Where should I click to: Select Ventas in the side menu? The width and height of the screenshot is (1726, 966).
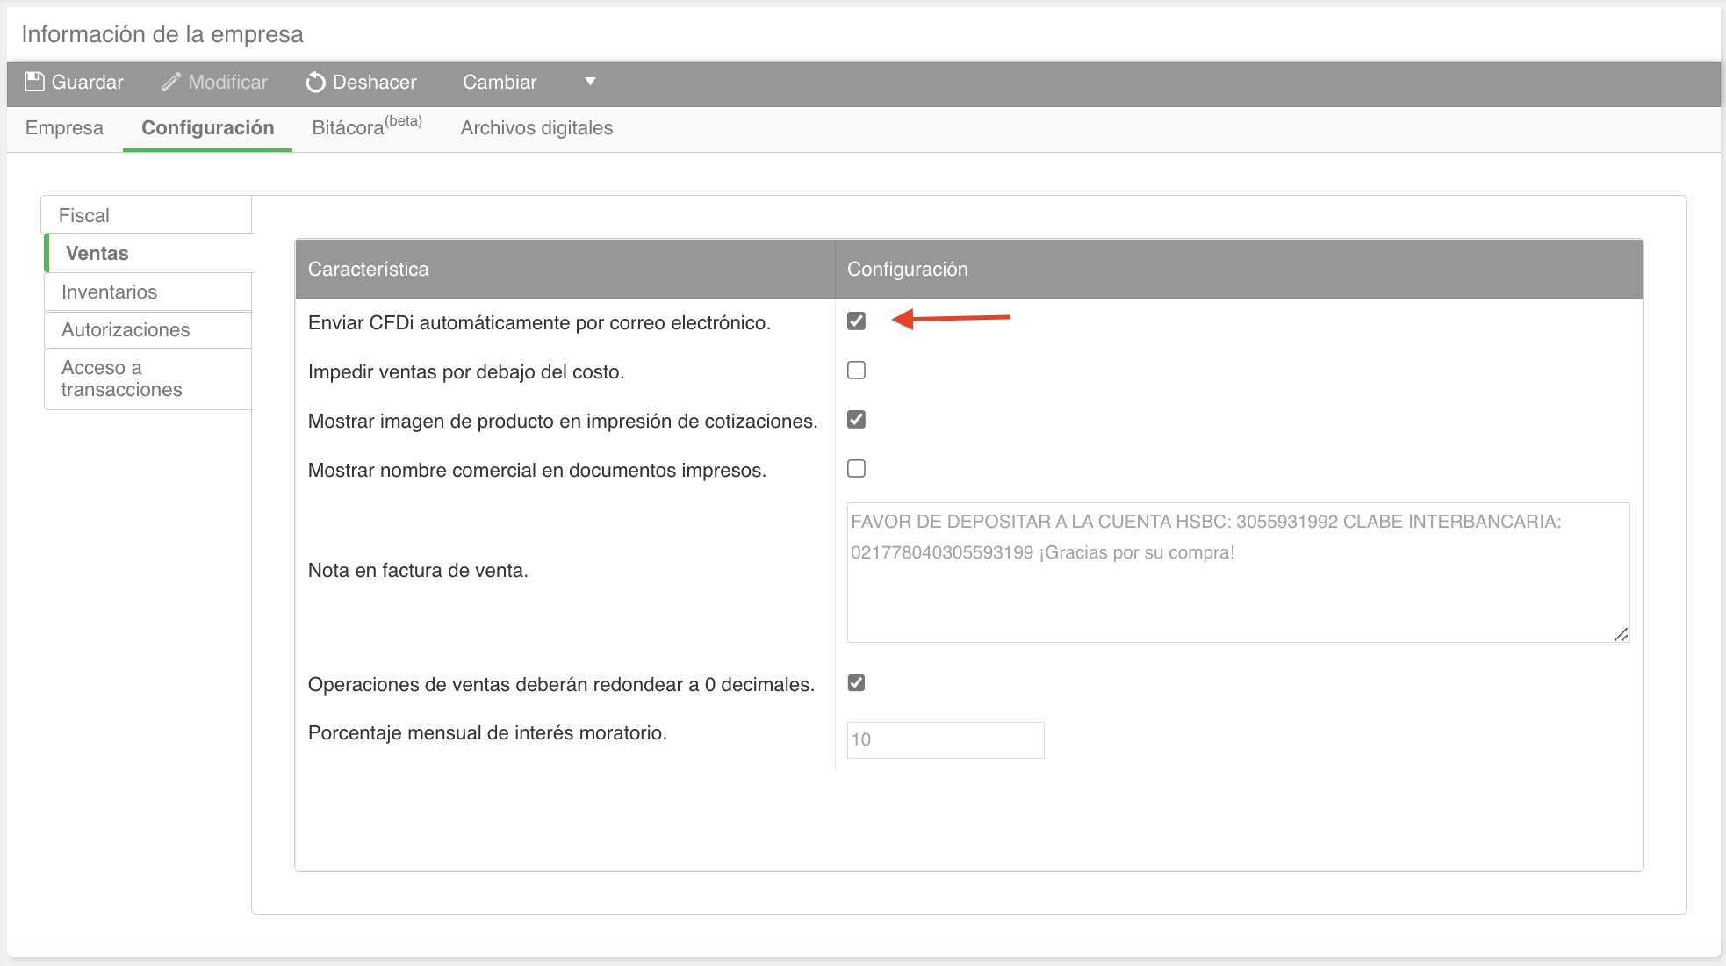click(148, 253)
